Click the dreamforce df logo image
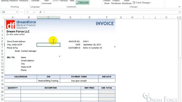 tap(11, 24)
